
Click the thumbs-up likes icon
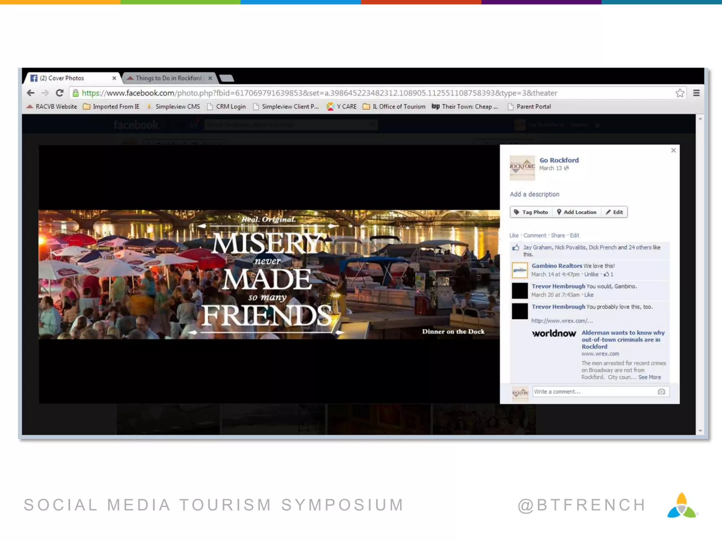(x=516, y=248)
